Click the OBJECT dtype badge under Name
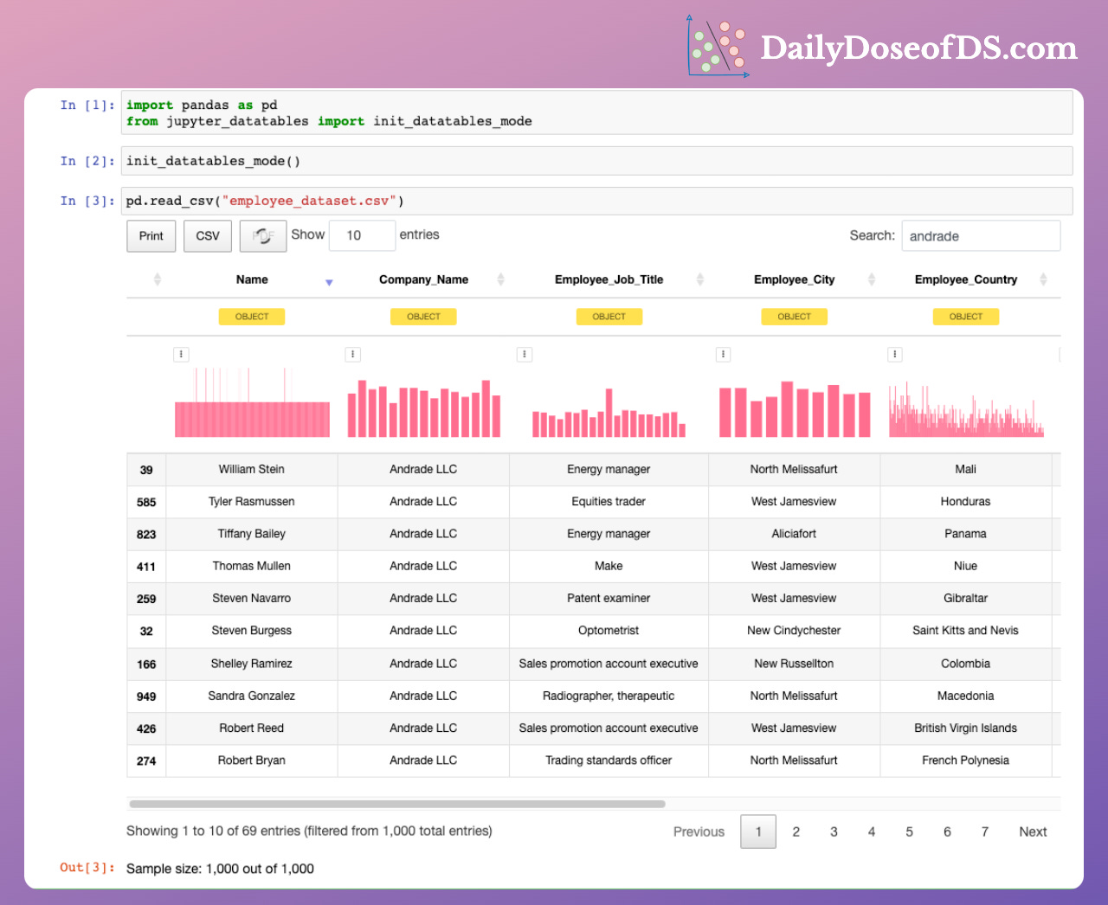This screenshot has width=1108, height=905. point(251,317)
